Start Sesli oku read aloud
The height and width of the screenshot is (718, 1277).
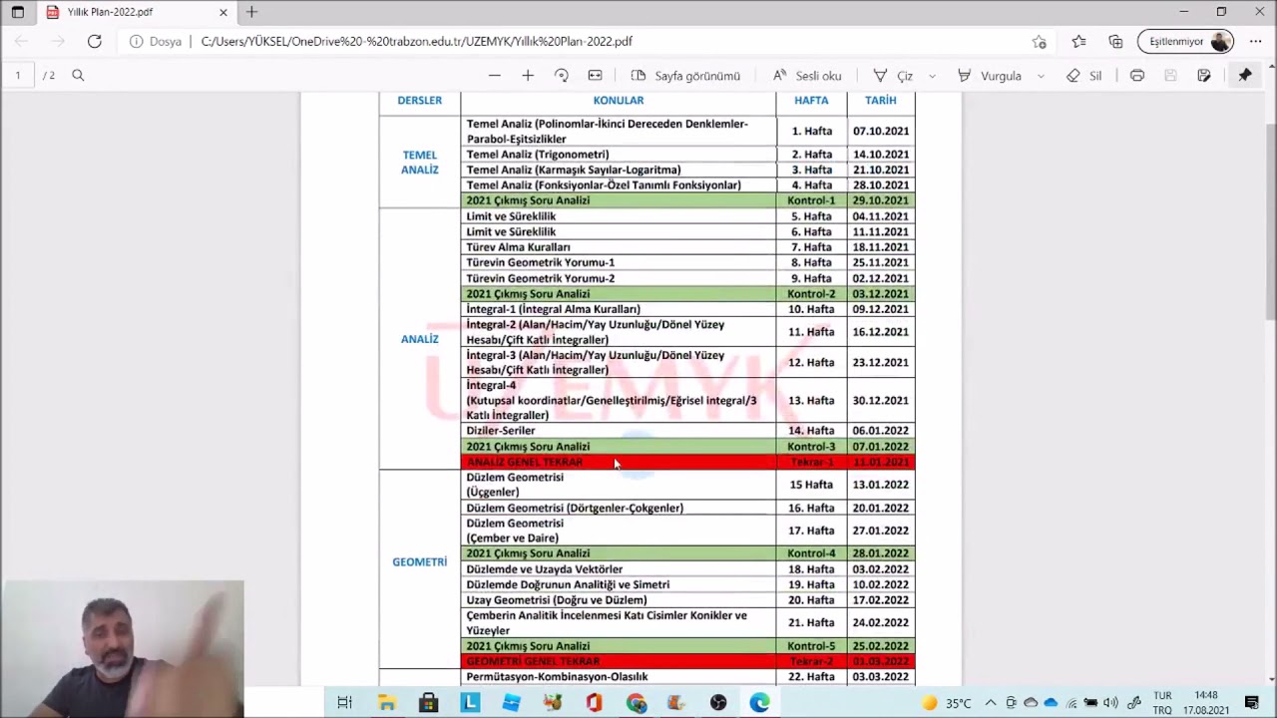pos(806,76)
